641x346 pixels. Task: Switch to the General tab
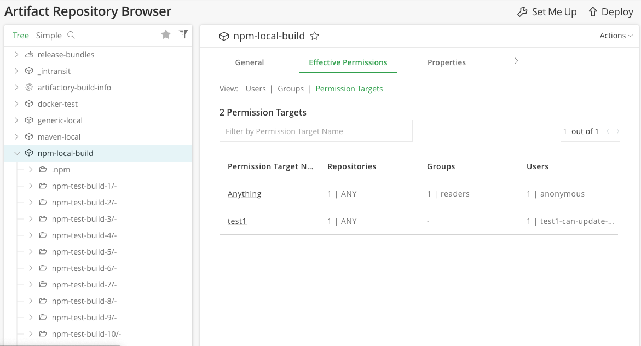tap(250, 62)
